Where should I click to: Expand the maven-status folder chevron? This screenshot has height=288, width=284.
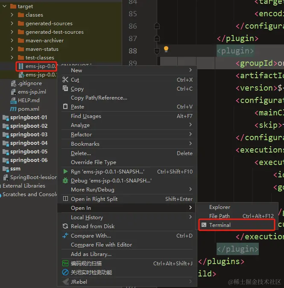tap(12, 49)
